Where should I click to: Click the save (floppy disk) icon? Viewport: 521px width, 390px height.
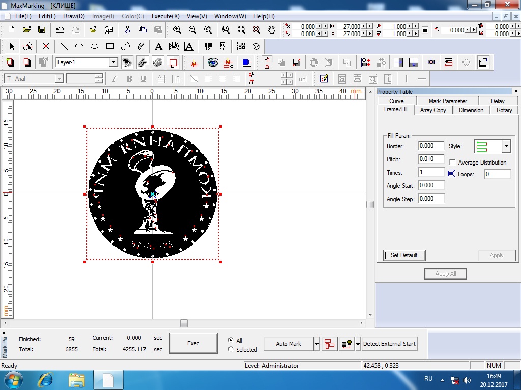42,29
